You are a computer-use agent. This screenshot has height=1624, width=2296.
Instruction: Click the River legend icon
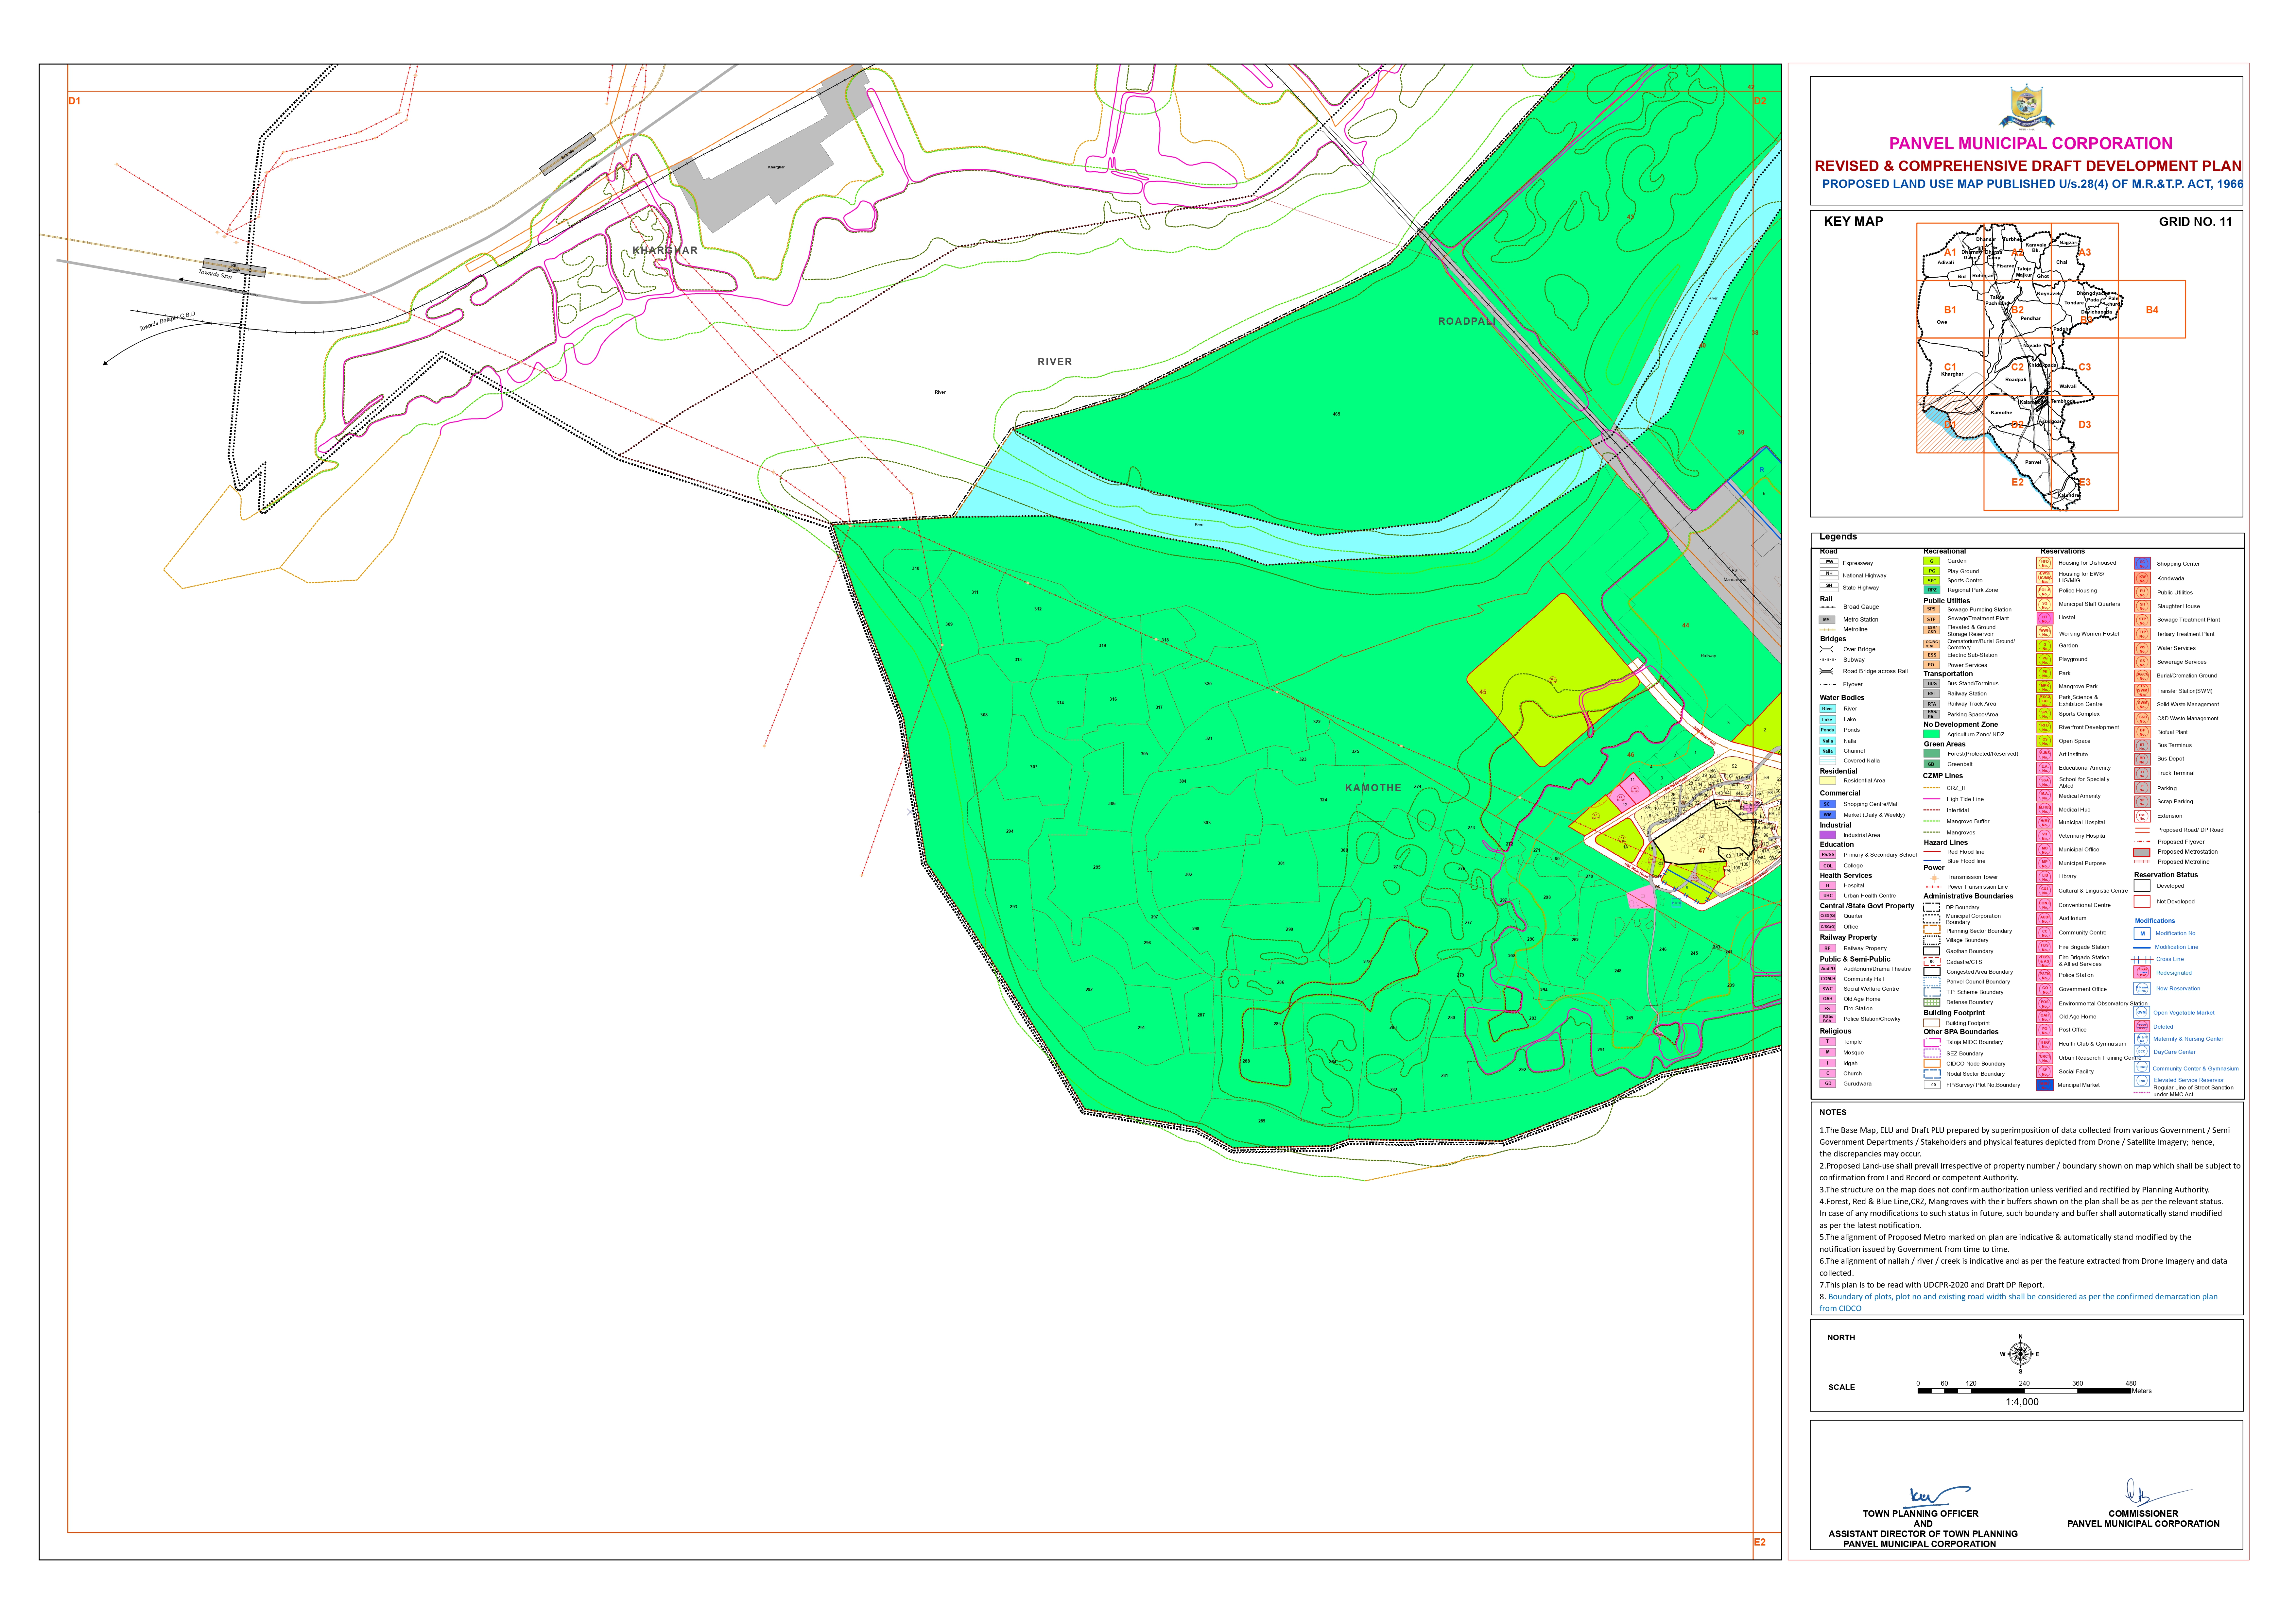(1828, 708)
